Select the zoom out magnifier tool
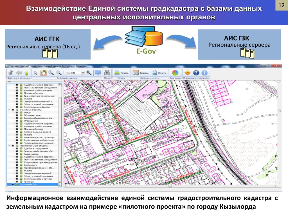 coord(59,73)
